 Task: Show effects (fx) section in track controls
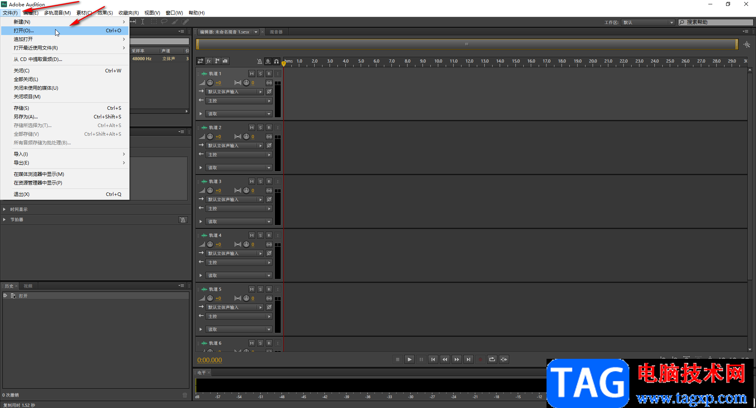tap(209, 61)
